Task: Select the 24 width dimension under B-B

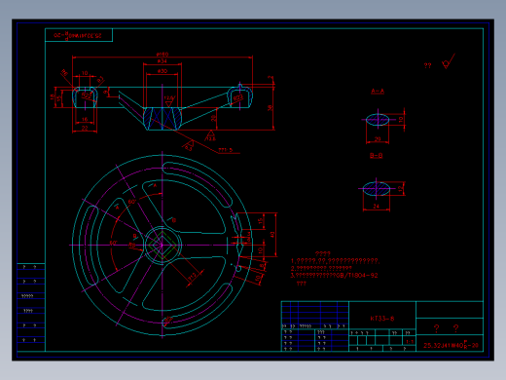Action: tap(377, 207)
